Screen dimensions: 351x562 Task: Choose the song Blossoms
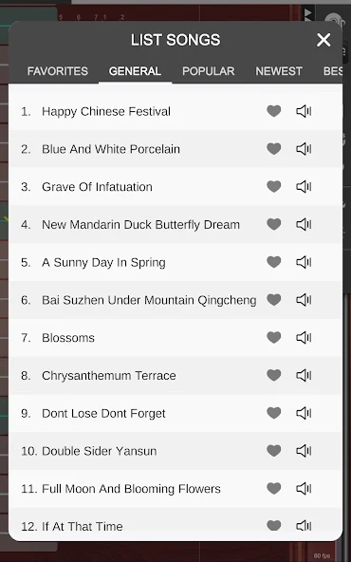click(x=175, y=338)
